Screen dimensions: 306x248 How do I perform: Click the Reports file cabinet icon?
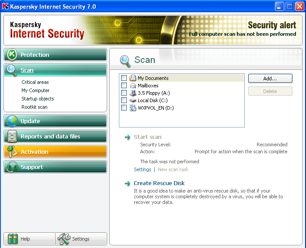coord(12,136)
